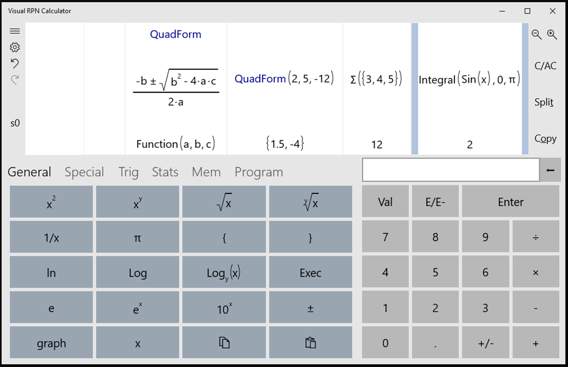This screenshot has height=367, width=568.
Task: Undo the last calculation step
Action: [14, 63]
